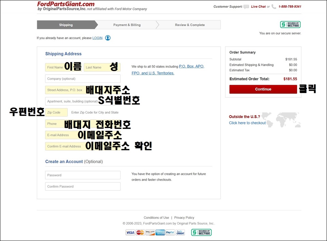Click 'You are on our secure server.' text
327x241 pixels.
(x=280, y=33)
